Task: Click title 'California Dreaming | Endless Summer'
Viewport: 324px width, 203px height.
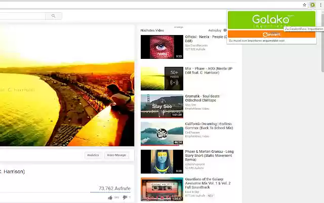Action: 209,126
